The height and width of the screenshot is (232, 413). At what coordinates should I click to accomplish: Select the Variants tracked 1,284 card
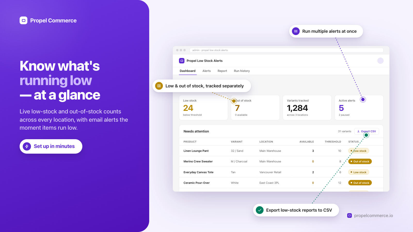point(307,107)
